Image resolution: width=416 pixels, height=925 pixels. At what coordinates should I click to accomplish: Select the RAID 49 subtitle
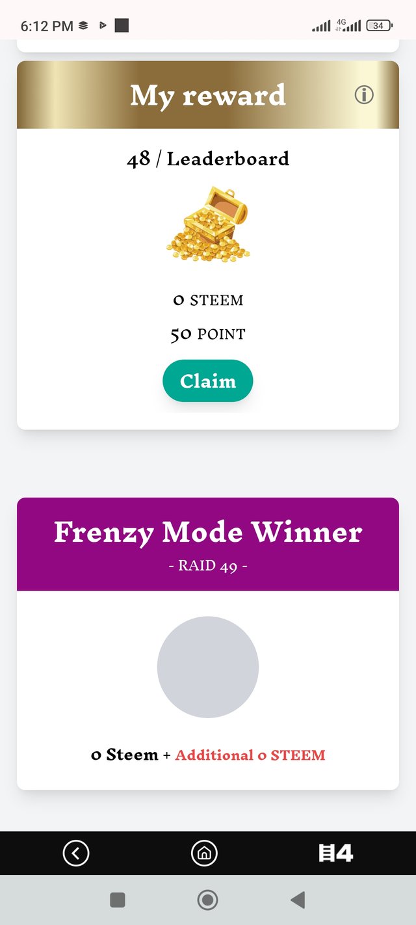click(208, 566)
